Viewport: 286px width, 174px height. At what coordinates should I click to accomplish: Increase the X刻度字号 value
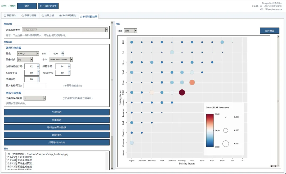pyautogui.click(x=38, y=72)
